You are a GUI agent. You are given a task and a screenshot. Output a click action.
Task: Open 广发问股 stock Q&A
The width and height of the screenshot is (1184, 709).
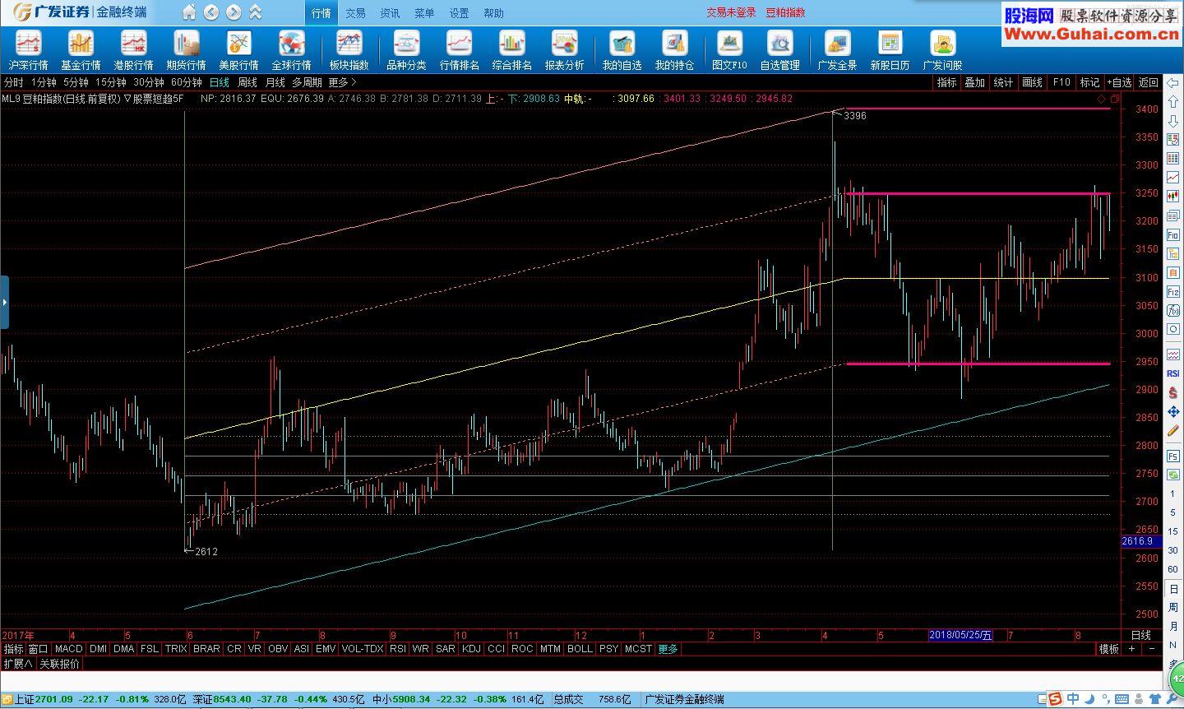tap(942, 51)
